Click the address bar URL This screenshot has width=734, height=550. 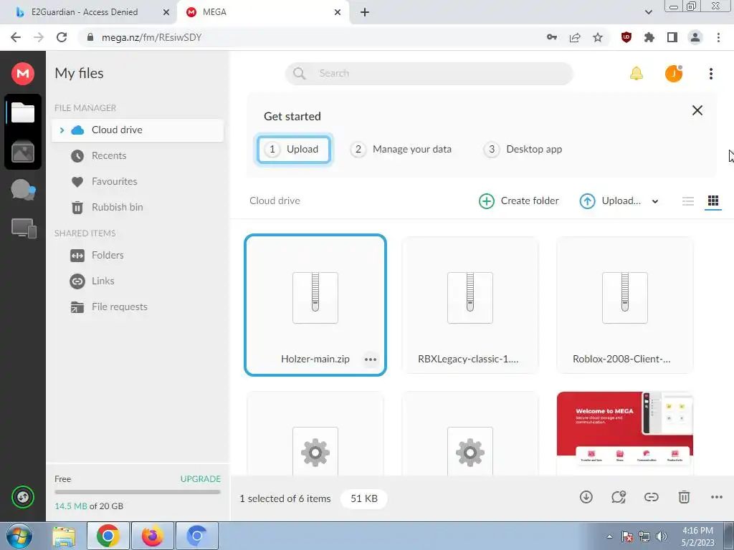coord(152,37)
